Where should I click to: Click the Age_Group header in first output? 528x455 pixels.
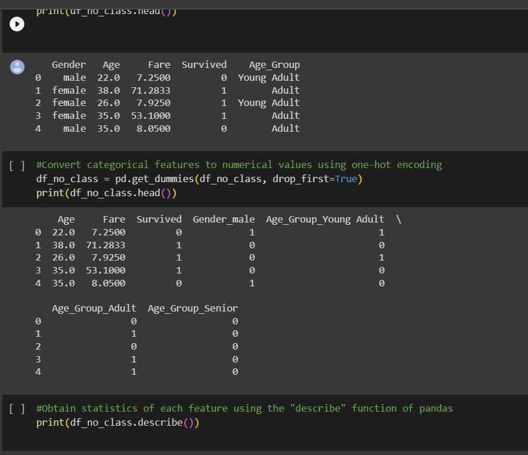click(x=275, y=64)
